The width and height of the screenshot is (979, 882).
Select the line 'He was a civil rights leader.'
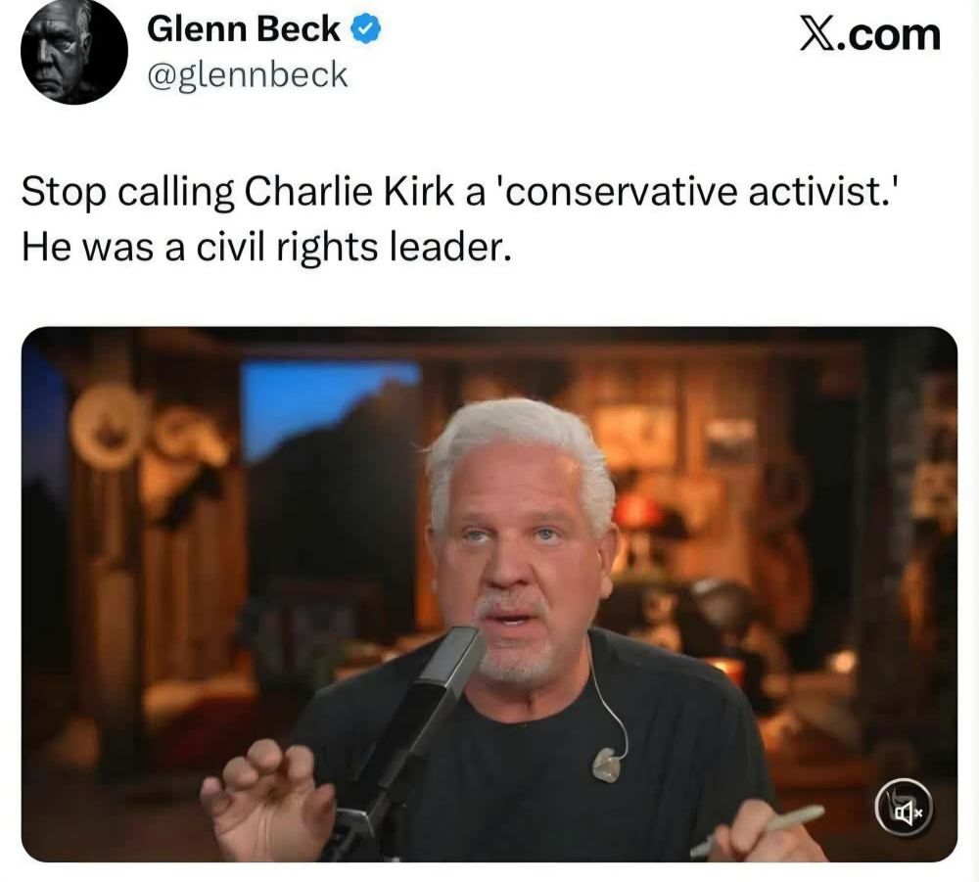(x=266, y=248)
